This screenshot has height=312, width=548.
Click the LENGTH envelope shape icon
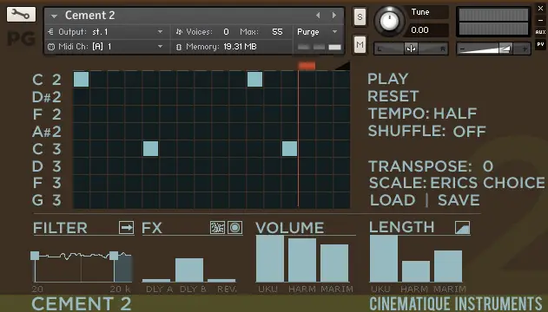[462, 228]
